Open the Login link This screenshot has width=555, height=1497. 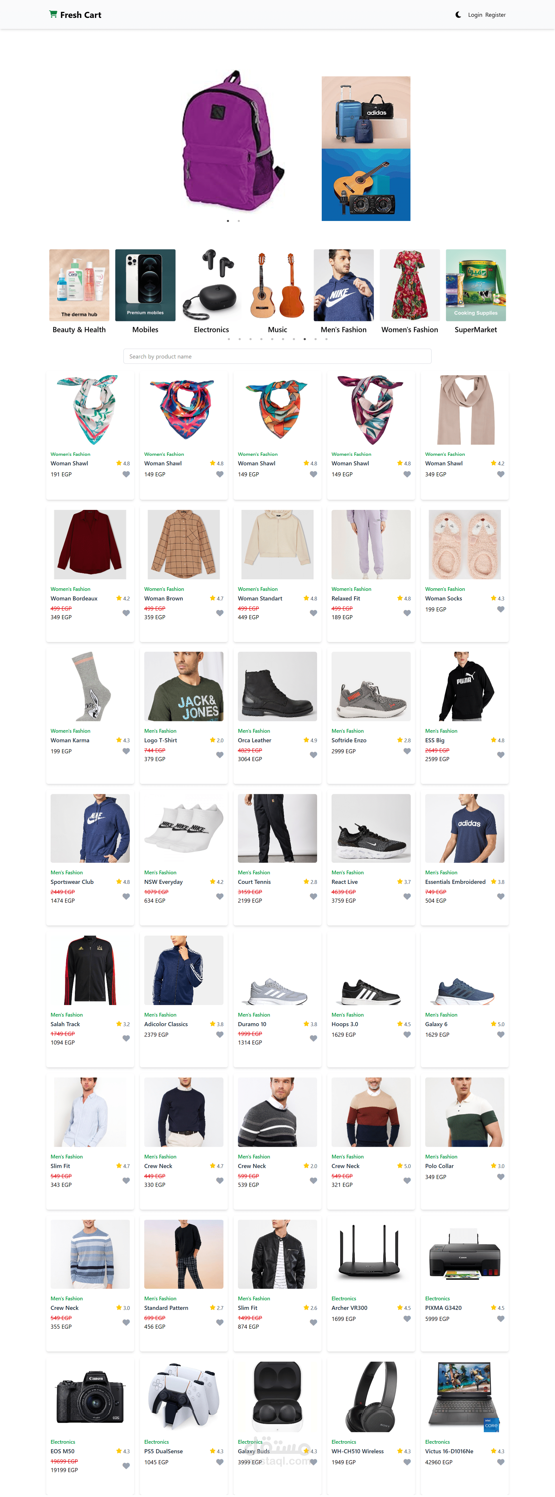point(475,15)
